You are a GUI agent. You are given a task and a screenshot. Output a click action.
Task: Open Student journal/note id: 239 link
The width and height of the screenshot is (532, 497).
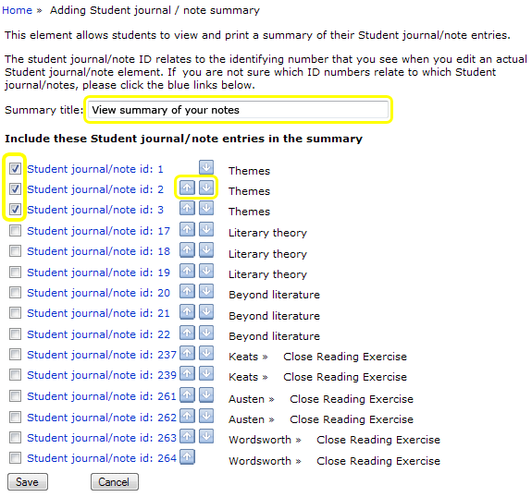click(102, 375)
